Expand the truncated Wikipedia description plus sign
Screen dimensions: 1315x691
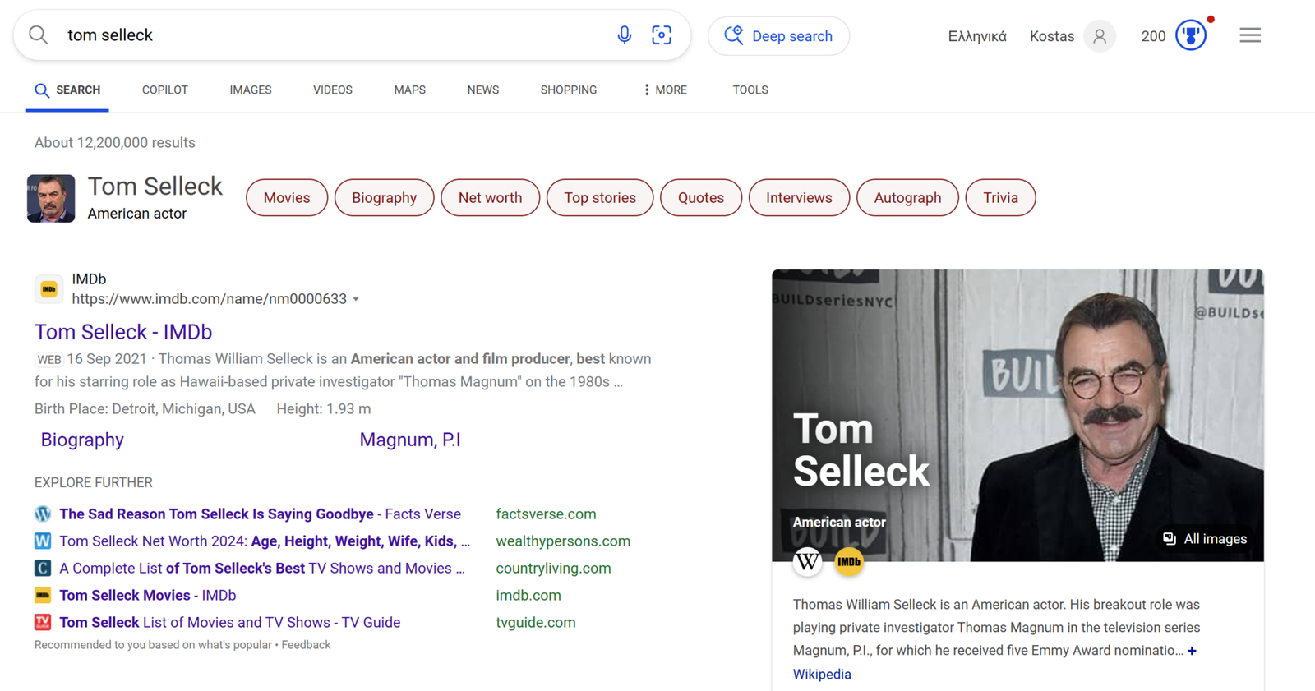point(1192,651)
